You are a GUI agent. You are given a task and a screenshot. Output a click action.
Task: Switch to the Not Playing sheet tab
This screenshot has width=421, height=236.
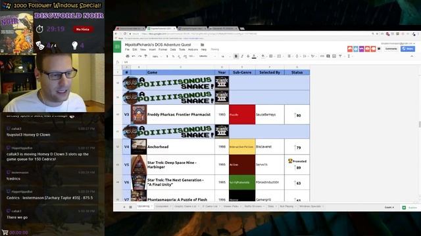[x=287, y=206]
